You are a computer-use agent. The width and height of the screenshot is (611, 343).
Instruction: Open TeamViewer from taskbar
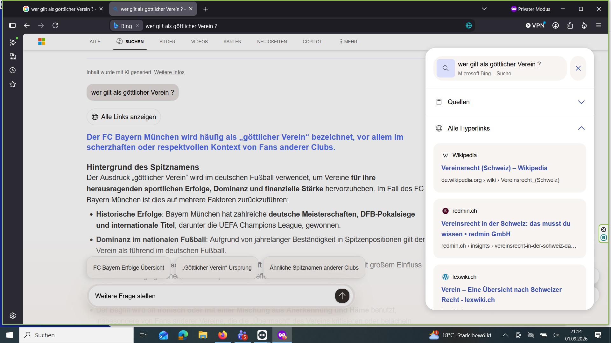[262, 335]
